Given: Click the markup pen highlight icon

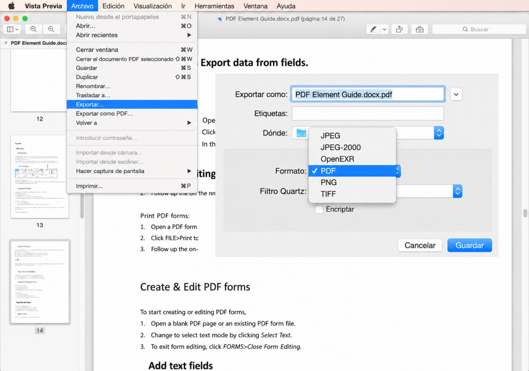Looking at the screenshot, I should click(374, 29).
